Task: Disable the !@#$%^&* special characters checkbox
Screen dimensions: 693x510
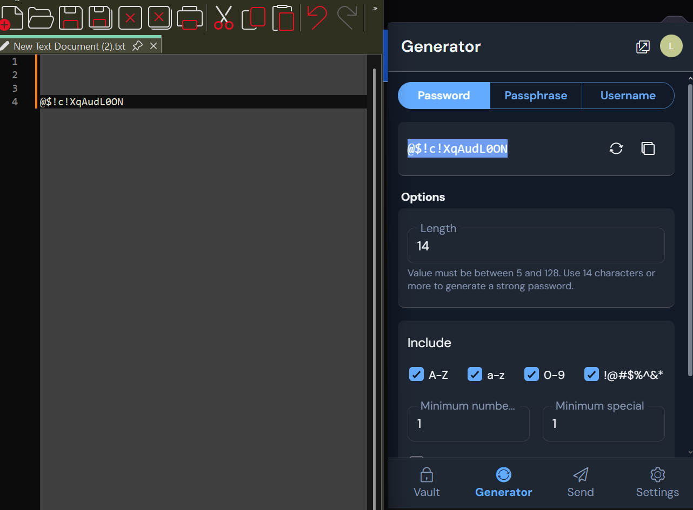Action: coord(591,374)
